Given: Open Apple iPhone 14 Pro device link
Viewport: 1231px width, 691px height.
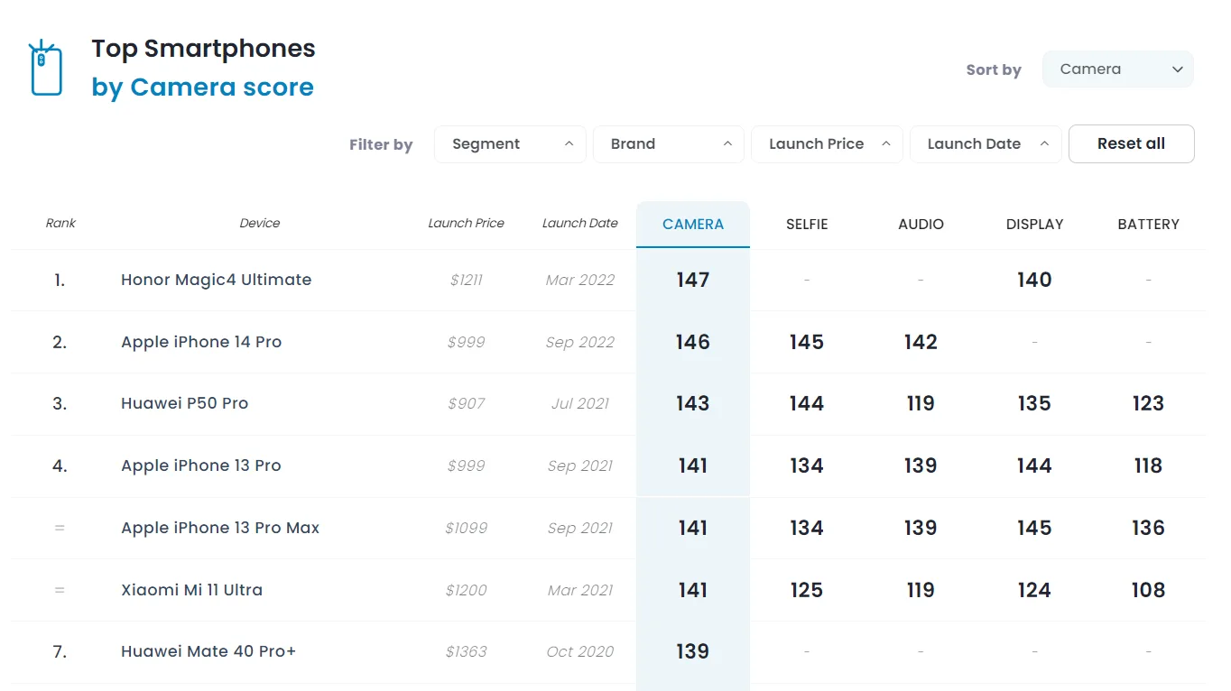Looking at the screenshot, I should pyautogui.click(x=201, y=342).
